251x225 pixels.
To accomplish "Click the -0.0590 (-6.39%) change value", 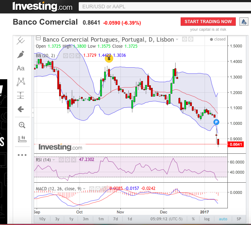I will [x=122, y=23].
